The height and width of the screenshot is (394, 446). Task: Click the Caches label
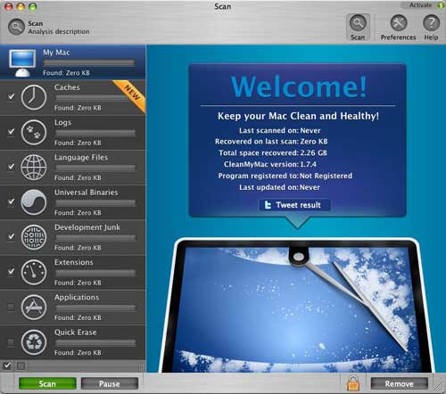coord(67,87)
